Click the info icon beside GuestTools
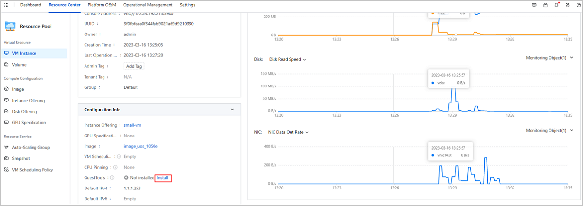The width and height of the screenshot is (583, 206). (112, 178)
